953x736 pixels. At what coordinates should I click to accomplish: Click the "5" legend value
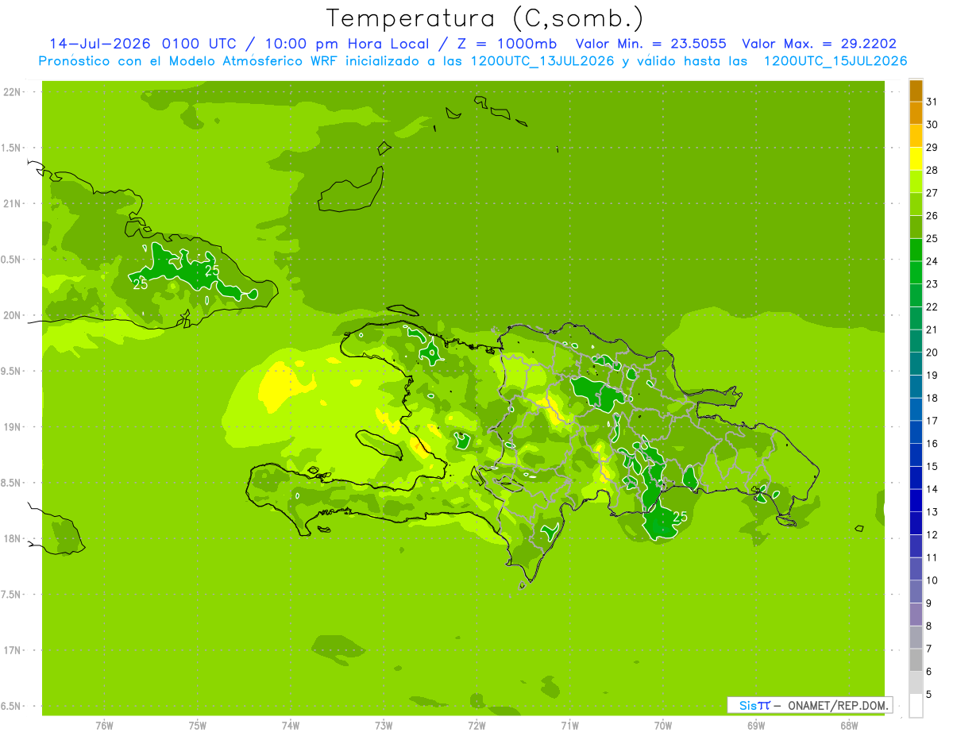929,695
